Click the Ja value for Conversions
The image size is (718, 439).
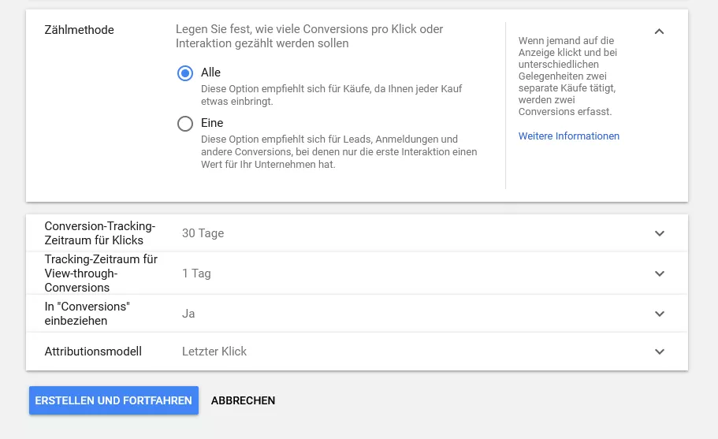click(x=188, y=314)
